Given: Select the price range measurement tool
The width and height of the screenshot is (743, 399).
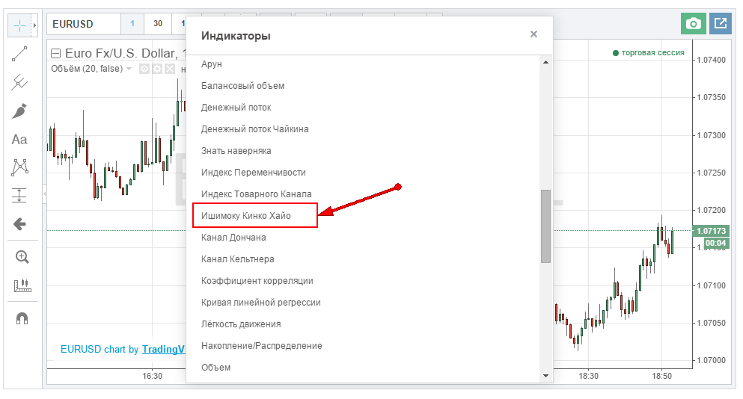Looking at the screenshot, I should point(19,196).
